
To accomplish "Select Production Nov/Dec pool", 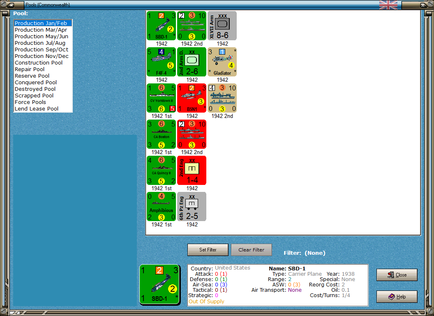I will pos(43,56).
